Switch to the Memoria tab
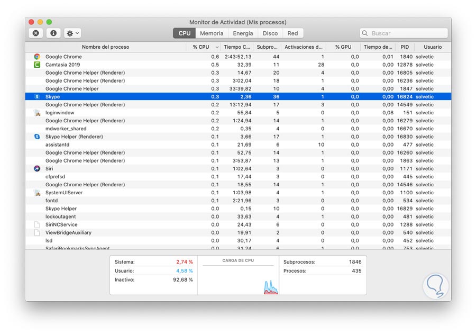 212,33
